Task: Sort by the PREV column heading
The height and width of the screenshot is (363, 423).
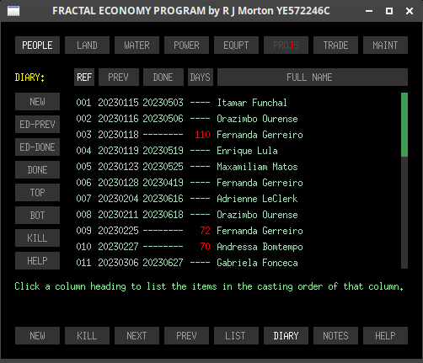Action: tap(119, 77)
